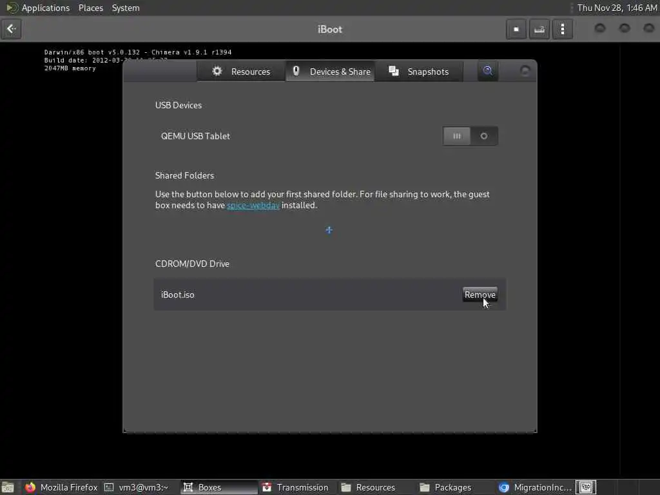This screenshot has width=660, height=495.
Task: Select the Devices & Share tab
Action: click(x=331, y=72)
